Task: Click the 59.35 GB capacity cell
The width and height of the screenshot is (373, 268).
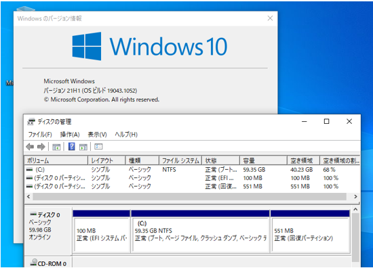Action: click(254, 170)
